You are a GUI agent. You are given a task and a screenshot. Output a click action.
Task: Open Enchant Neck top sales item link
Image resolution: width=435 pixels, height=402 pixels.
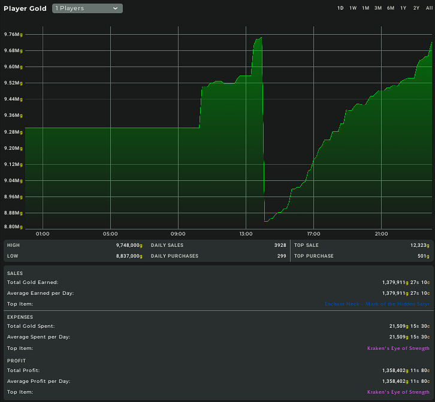point(377,304)
